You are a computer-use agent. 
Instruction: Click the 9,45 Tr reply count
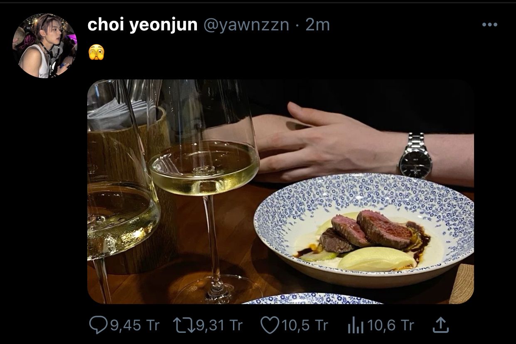pos(135,325)
